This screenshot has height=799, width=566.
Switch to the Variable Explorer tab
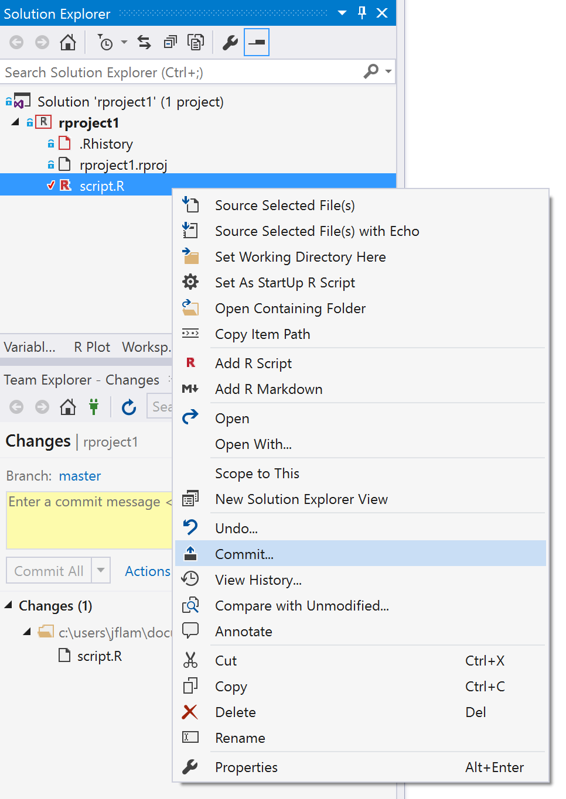coord(30,347)
